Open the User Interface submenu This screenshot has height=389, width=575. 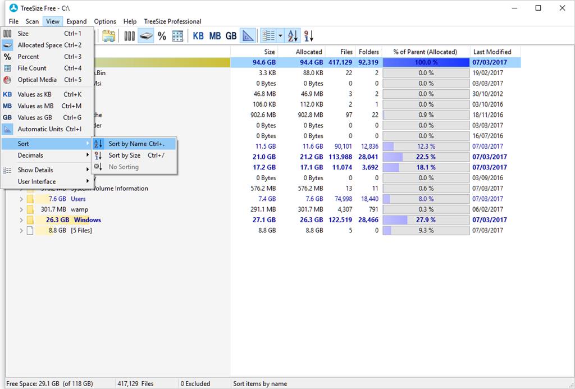(47, 181)
